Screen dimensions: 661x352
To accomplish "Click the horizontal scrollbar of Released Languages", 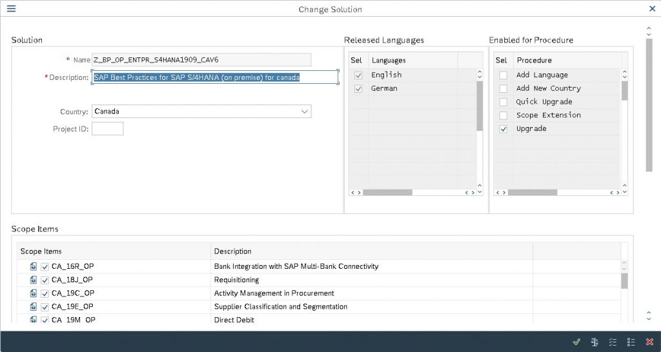I will pyautogui.click(x=388, y=192).
